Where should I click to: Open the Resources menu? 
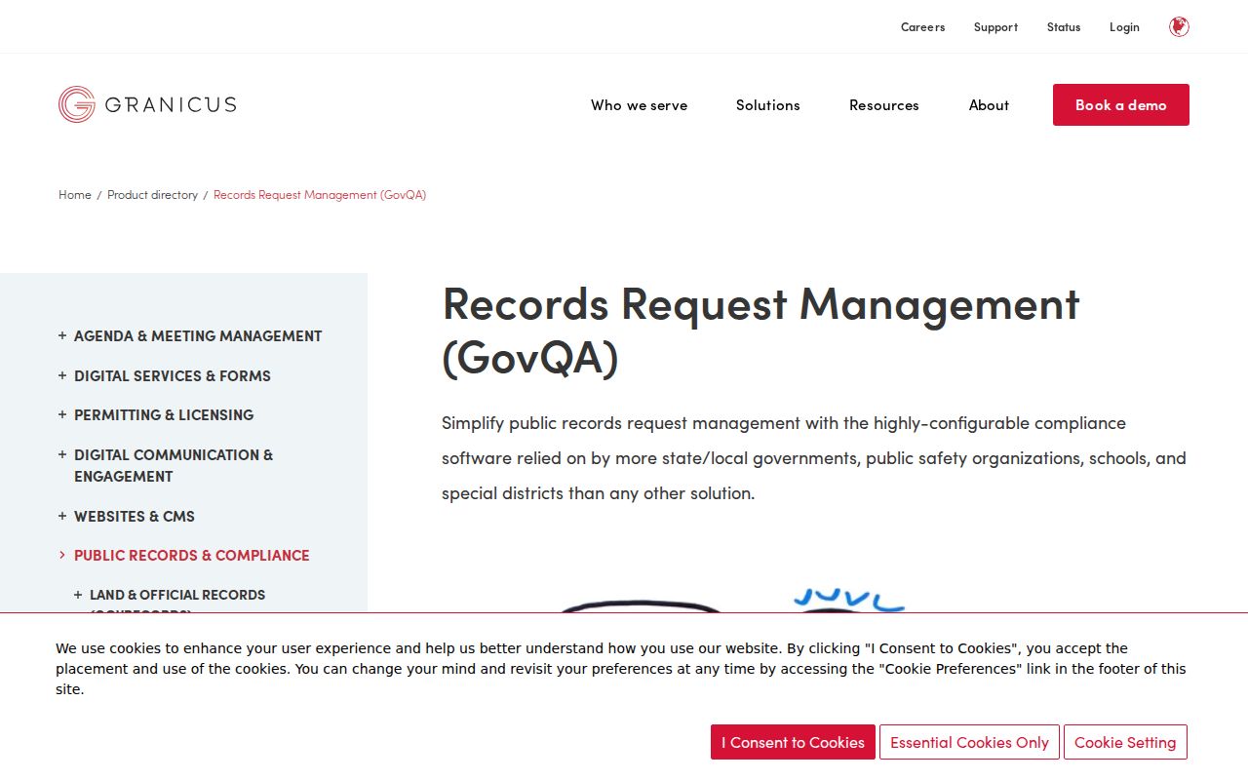point(884,105)
